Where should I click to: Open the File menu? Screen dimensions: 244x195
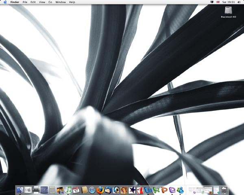[25, 2]
